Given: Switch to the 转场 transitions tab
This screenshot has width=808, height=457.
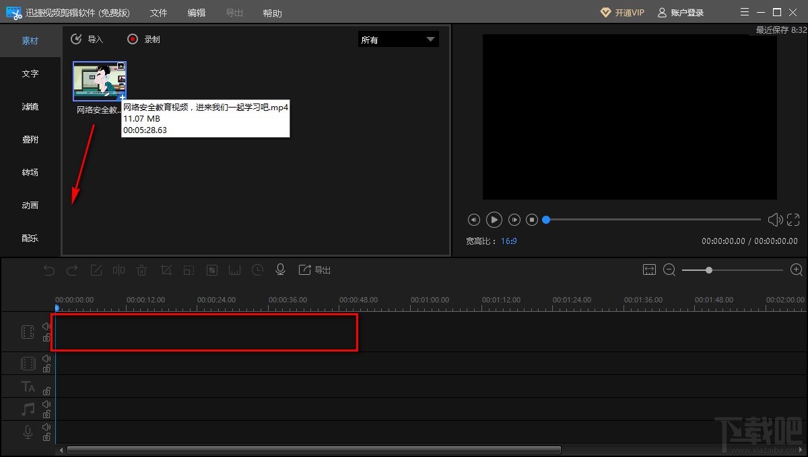Looking at the screenshot, I should coord(30,173).
